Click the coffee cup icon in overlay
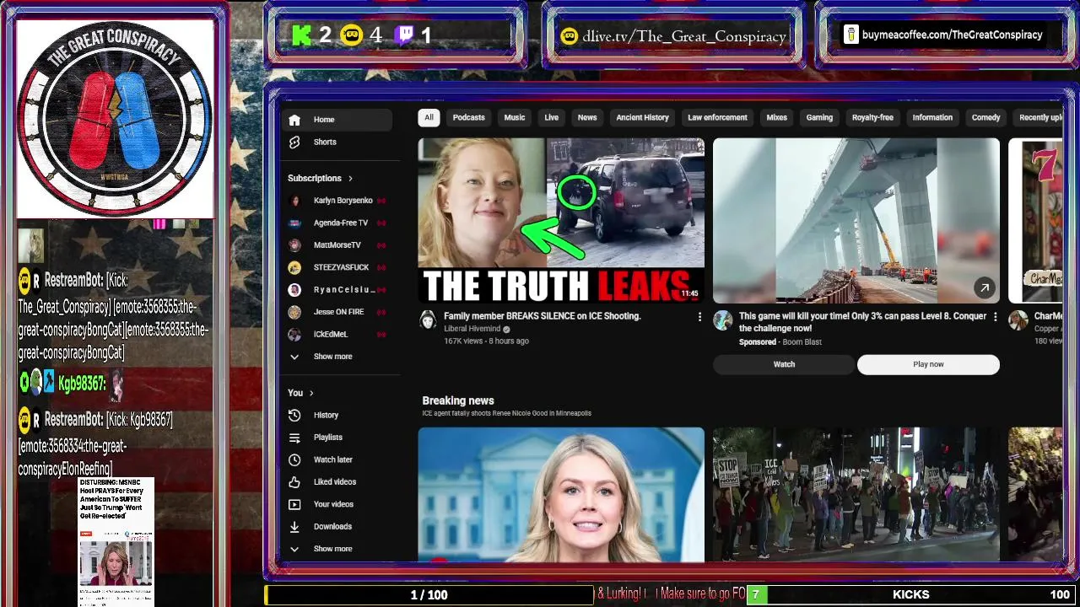This screenshot has height=607, width=1080. coord(851,35)
